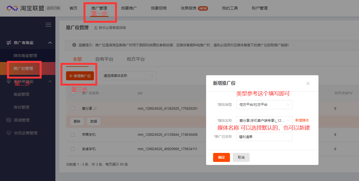Tick the select-all checkbox in table header
This screenshot has width=359, height=181.
[x=73, y=93]
